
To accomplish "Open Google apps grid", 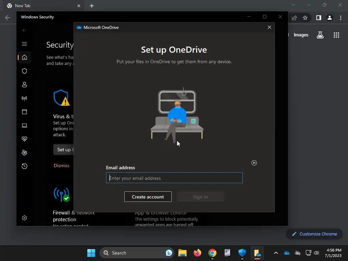I will pos(336,35).
